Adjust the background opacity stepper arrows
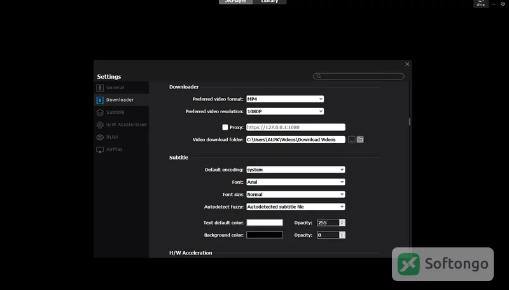The height and width of the screenshot is (290, 509). (342, 235)
